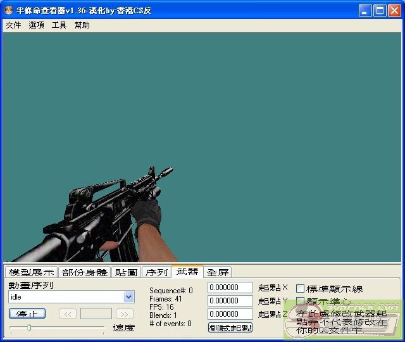The width and height of the screenshot is (405, 342).
Task: Click the 起點 Y input field
Action: (x=230, y=301)
